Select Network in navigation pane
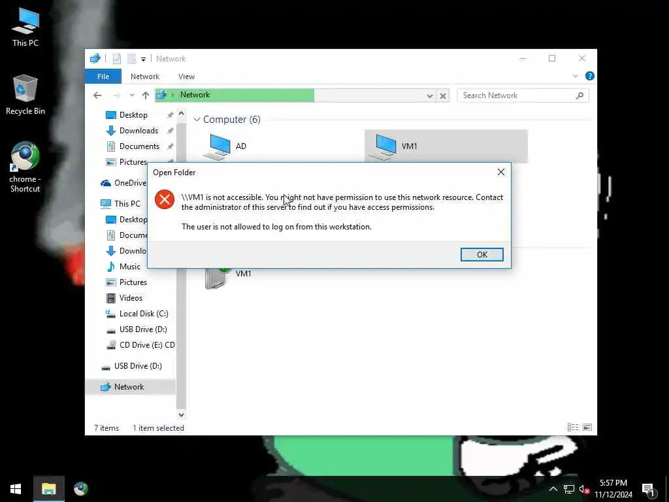The image size is (669, 502). (129, 387)
